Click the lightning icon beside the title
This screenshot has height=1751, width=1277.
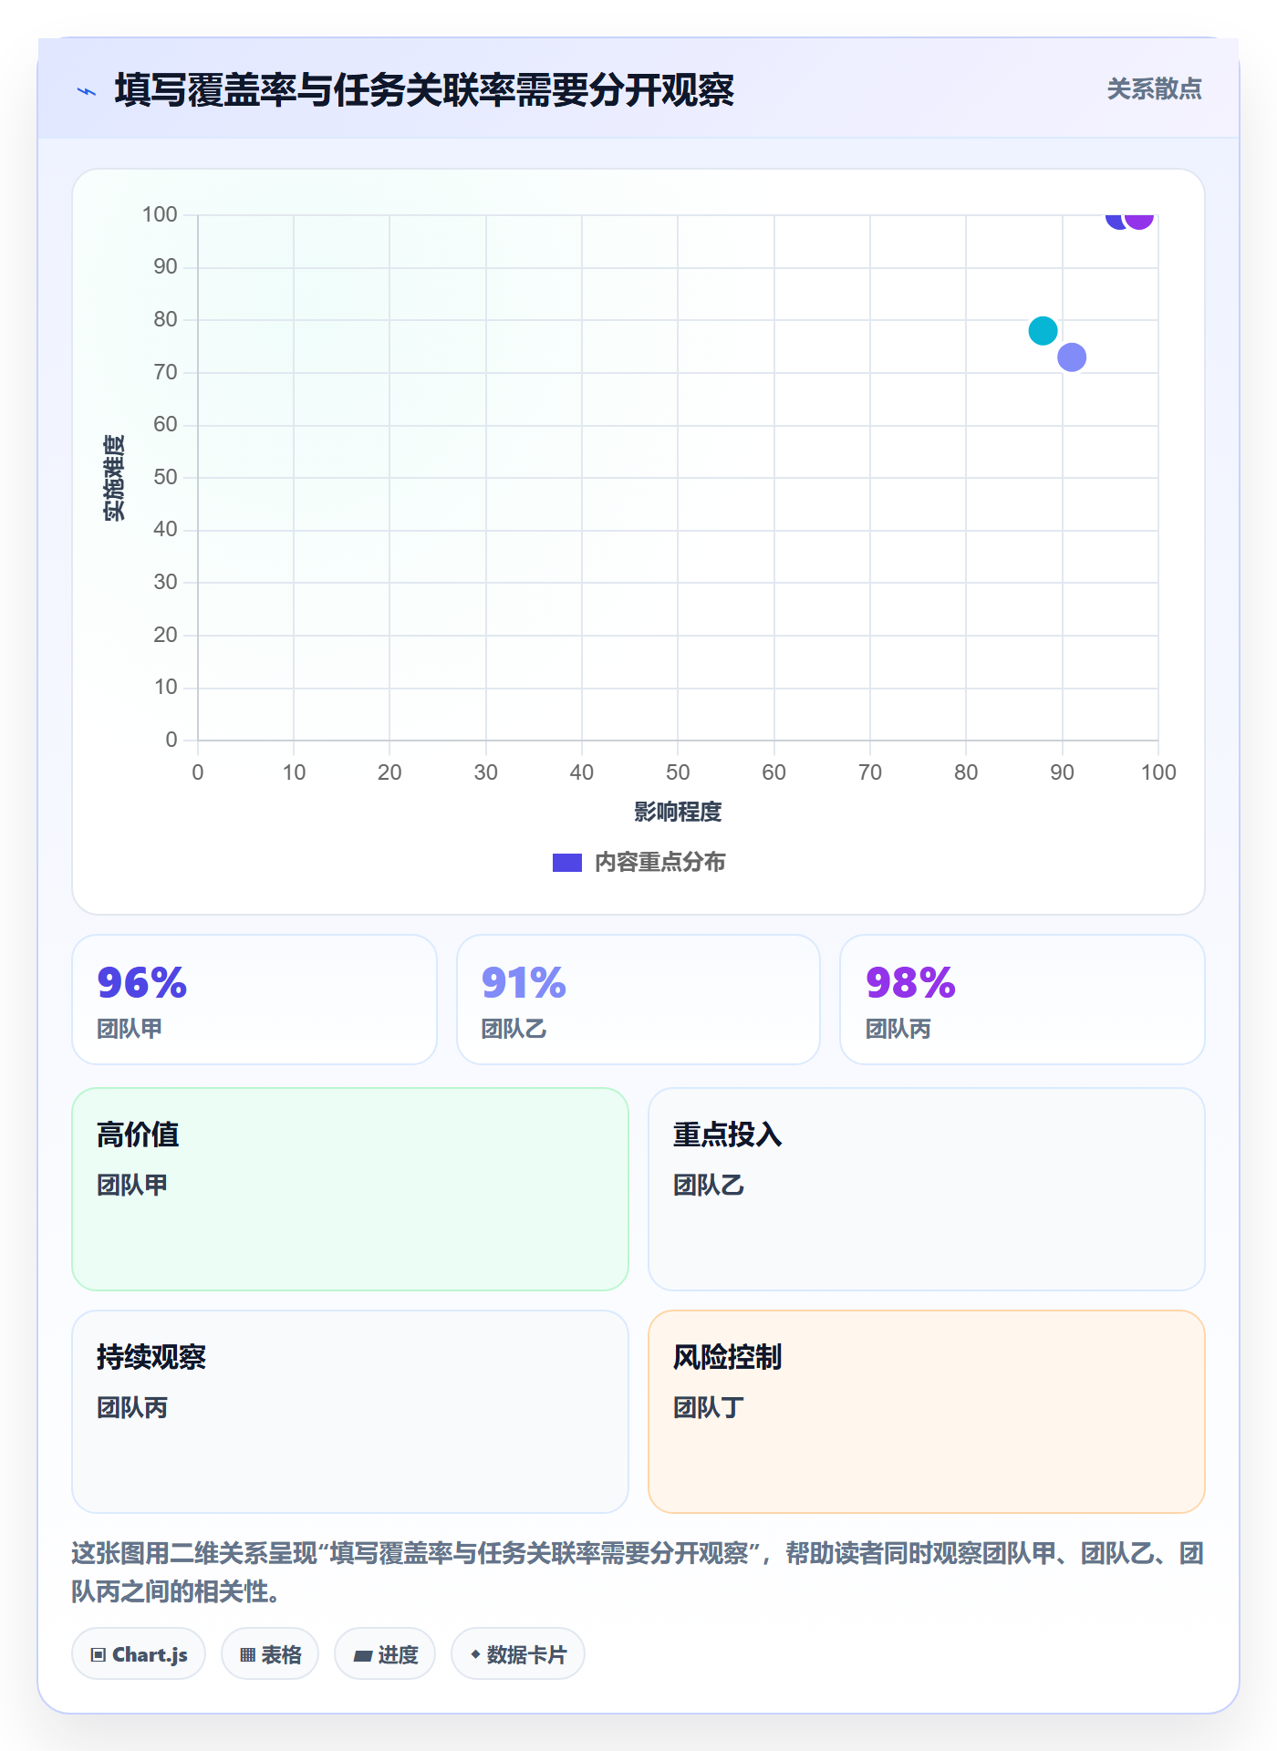87,91
